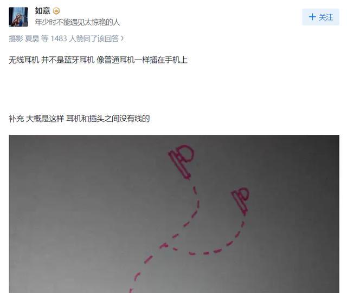Viewport: 347px width, 293px height.
Task: Open the hand-drawn earphone photo
Action: pyautogui.click(x=174, y=214)
